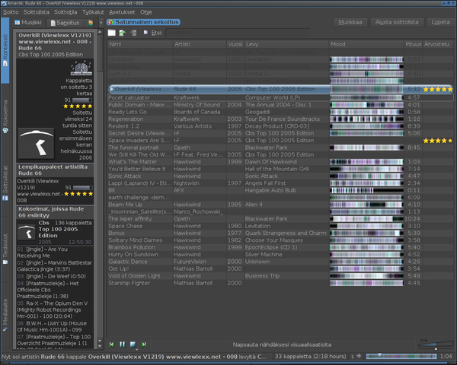Open the Soittolista menu
Screen dimensions: 457x365
pyautogui.click(x=36, y=12)
